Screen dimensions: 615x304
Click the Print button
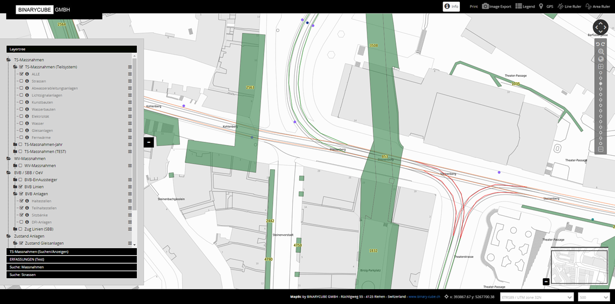tap(473, 6)
